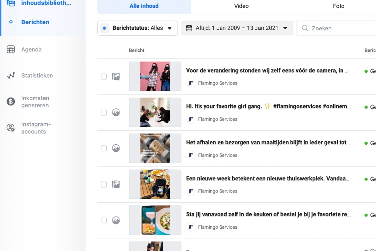Open the 'Een nieuwe week betekent' post title
The height and width of the screenshot is (251, 376).
click(267, 178)
